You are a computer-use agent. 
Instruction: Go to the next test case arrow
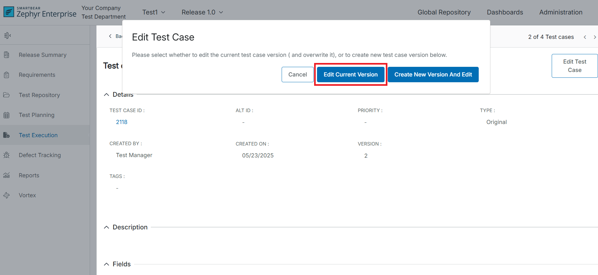tap(594, 37)
